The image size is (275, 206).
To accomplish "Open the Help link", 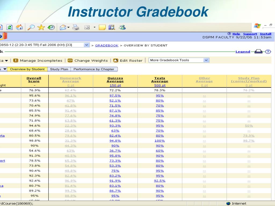I will [x=236, y=34].
